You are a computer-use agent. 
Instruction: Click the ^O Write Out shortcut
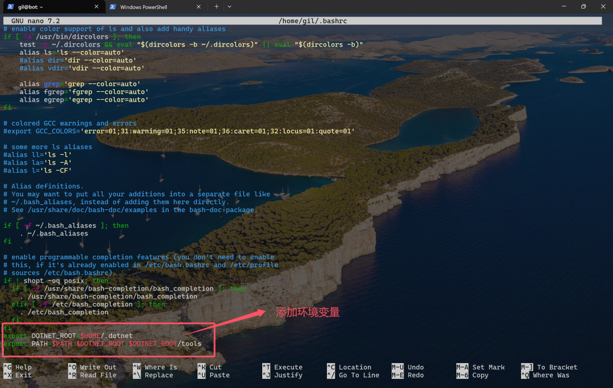pyautogui.click(x=93, y=367)
